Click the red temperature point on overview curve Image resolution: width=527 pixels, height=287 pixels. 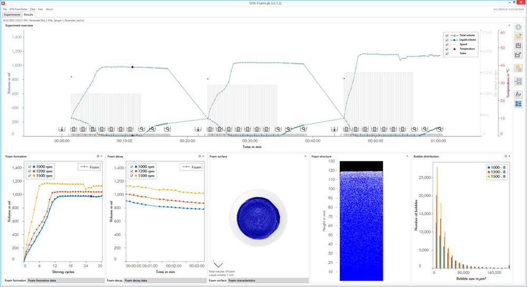pos(132,67)
